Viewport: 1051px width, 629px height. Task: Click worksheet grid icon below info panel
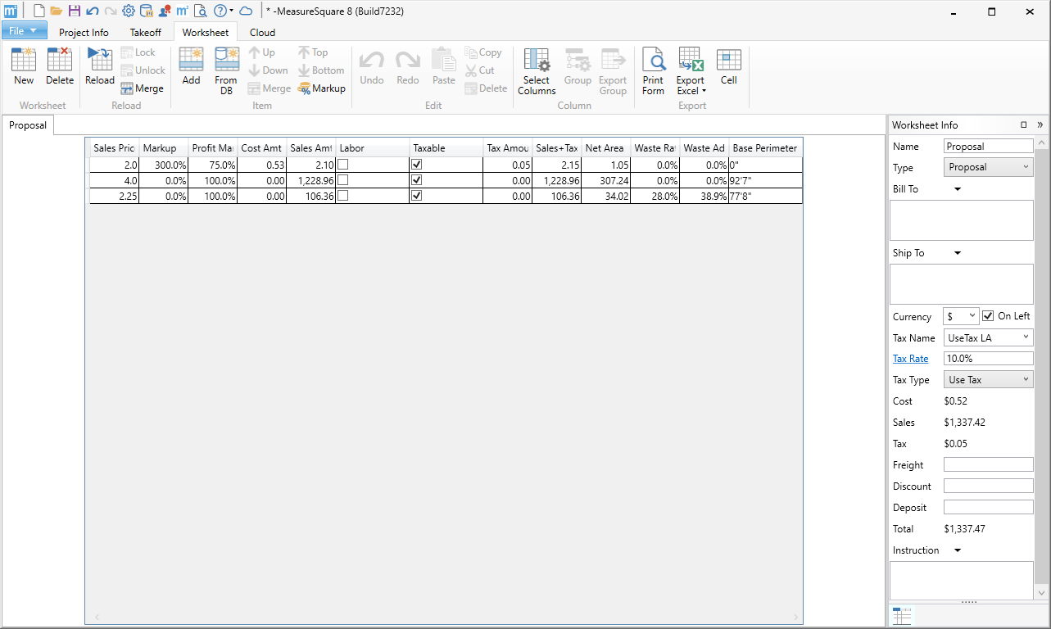[902, 616]
